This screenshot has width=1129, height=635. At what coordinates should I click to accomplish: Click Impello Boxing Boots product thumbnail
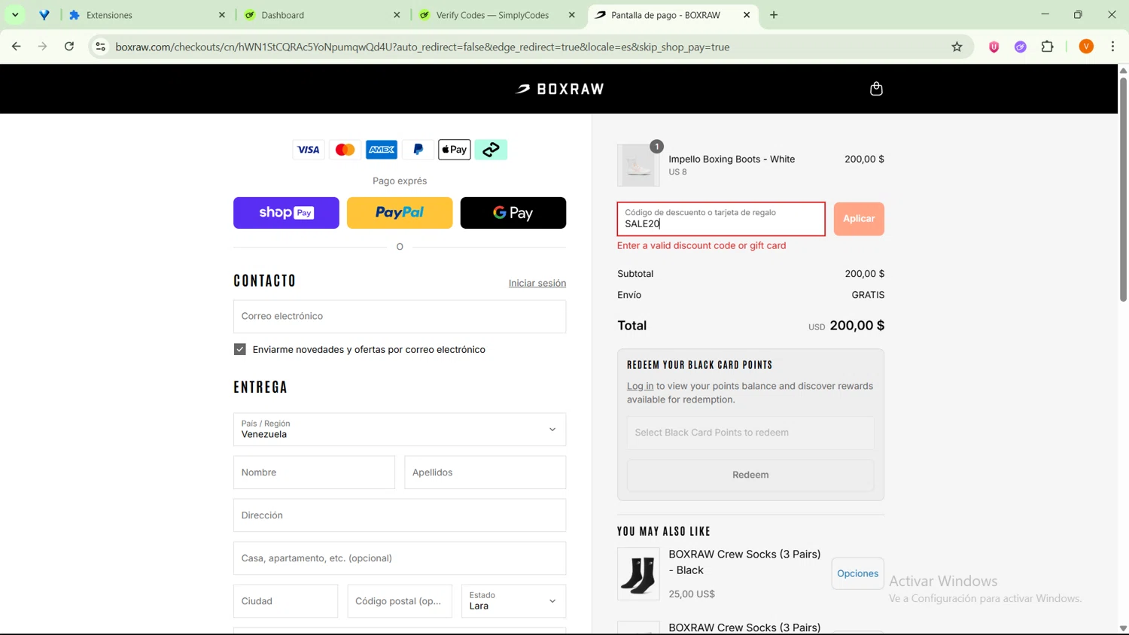pos(638,166)
